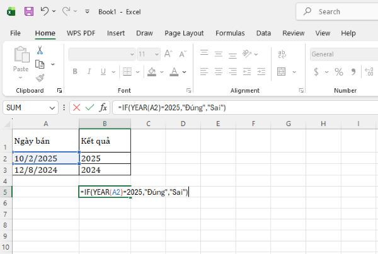Toggle Italic formatting
This screenshot has width=378, height=254.
click(89, 71)
